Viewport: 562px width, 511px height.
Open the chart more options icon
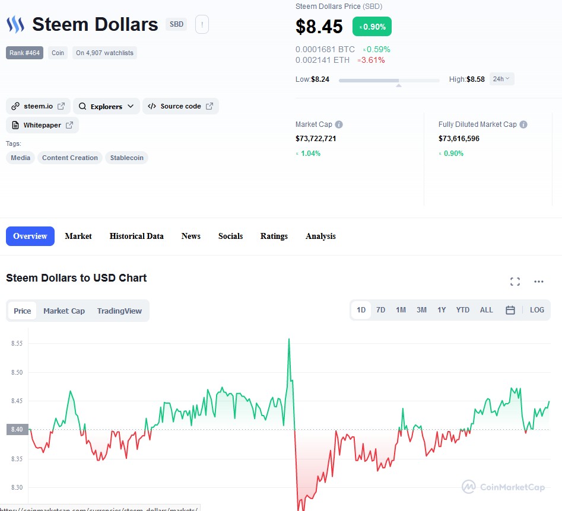tap(539, 282)
